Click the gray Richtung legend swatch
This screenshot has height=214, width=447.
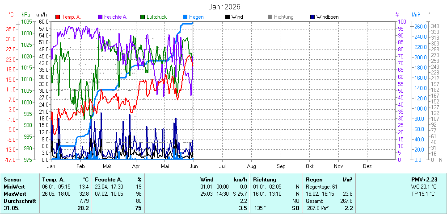270,17
